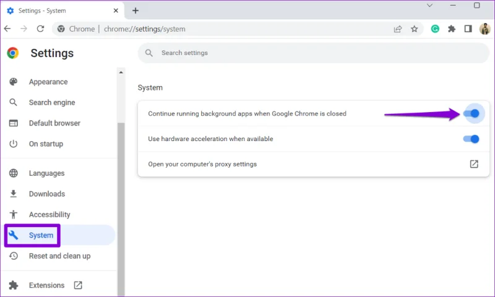
Task: Open On startup settings
Action: coord(46,144)
